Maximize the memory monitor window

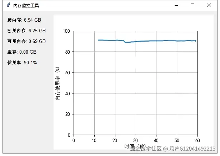(192, 6)
